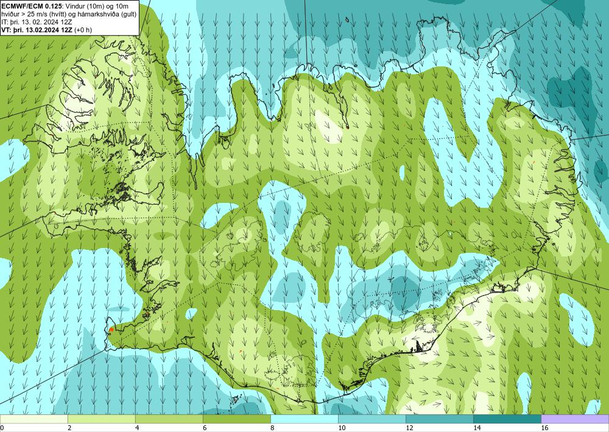The image size is (609, 432).
Task: Click the 4–6 m/s green legend swatch
Action: coord(169,419)
